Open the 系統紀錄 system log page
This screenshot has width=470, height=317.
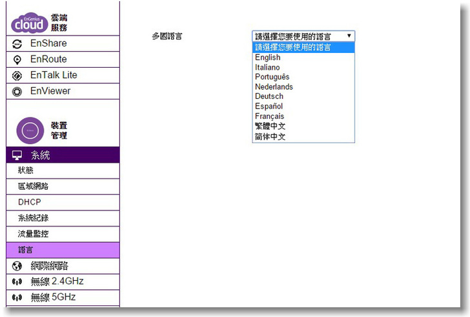pyautogui.click(x=63, y=218)
